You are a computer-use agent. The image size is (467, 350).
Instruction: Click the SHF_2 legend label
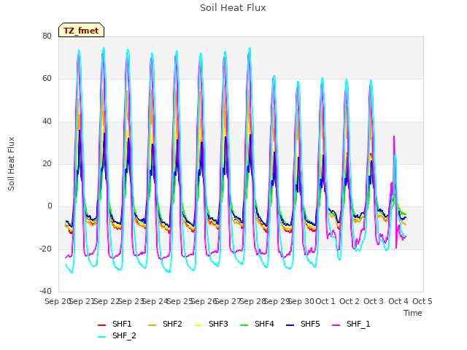tap(124, 335)
